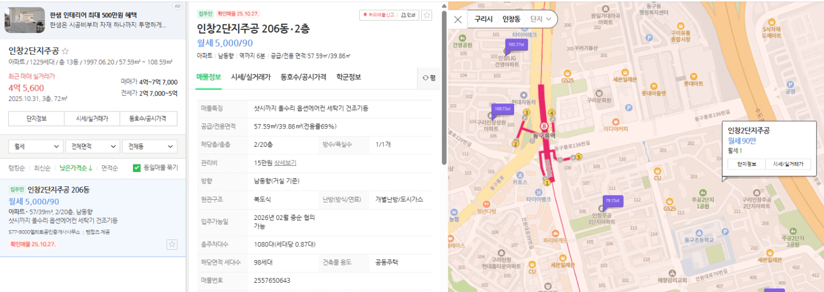Select subway exit 1 marker on map
Screen dimensions: 824x292
click(x=547, y=183)
